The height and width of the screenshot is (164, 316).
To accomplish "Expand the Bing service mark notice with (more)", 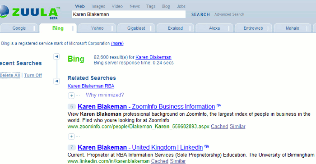I will pos(117,43).
